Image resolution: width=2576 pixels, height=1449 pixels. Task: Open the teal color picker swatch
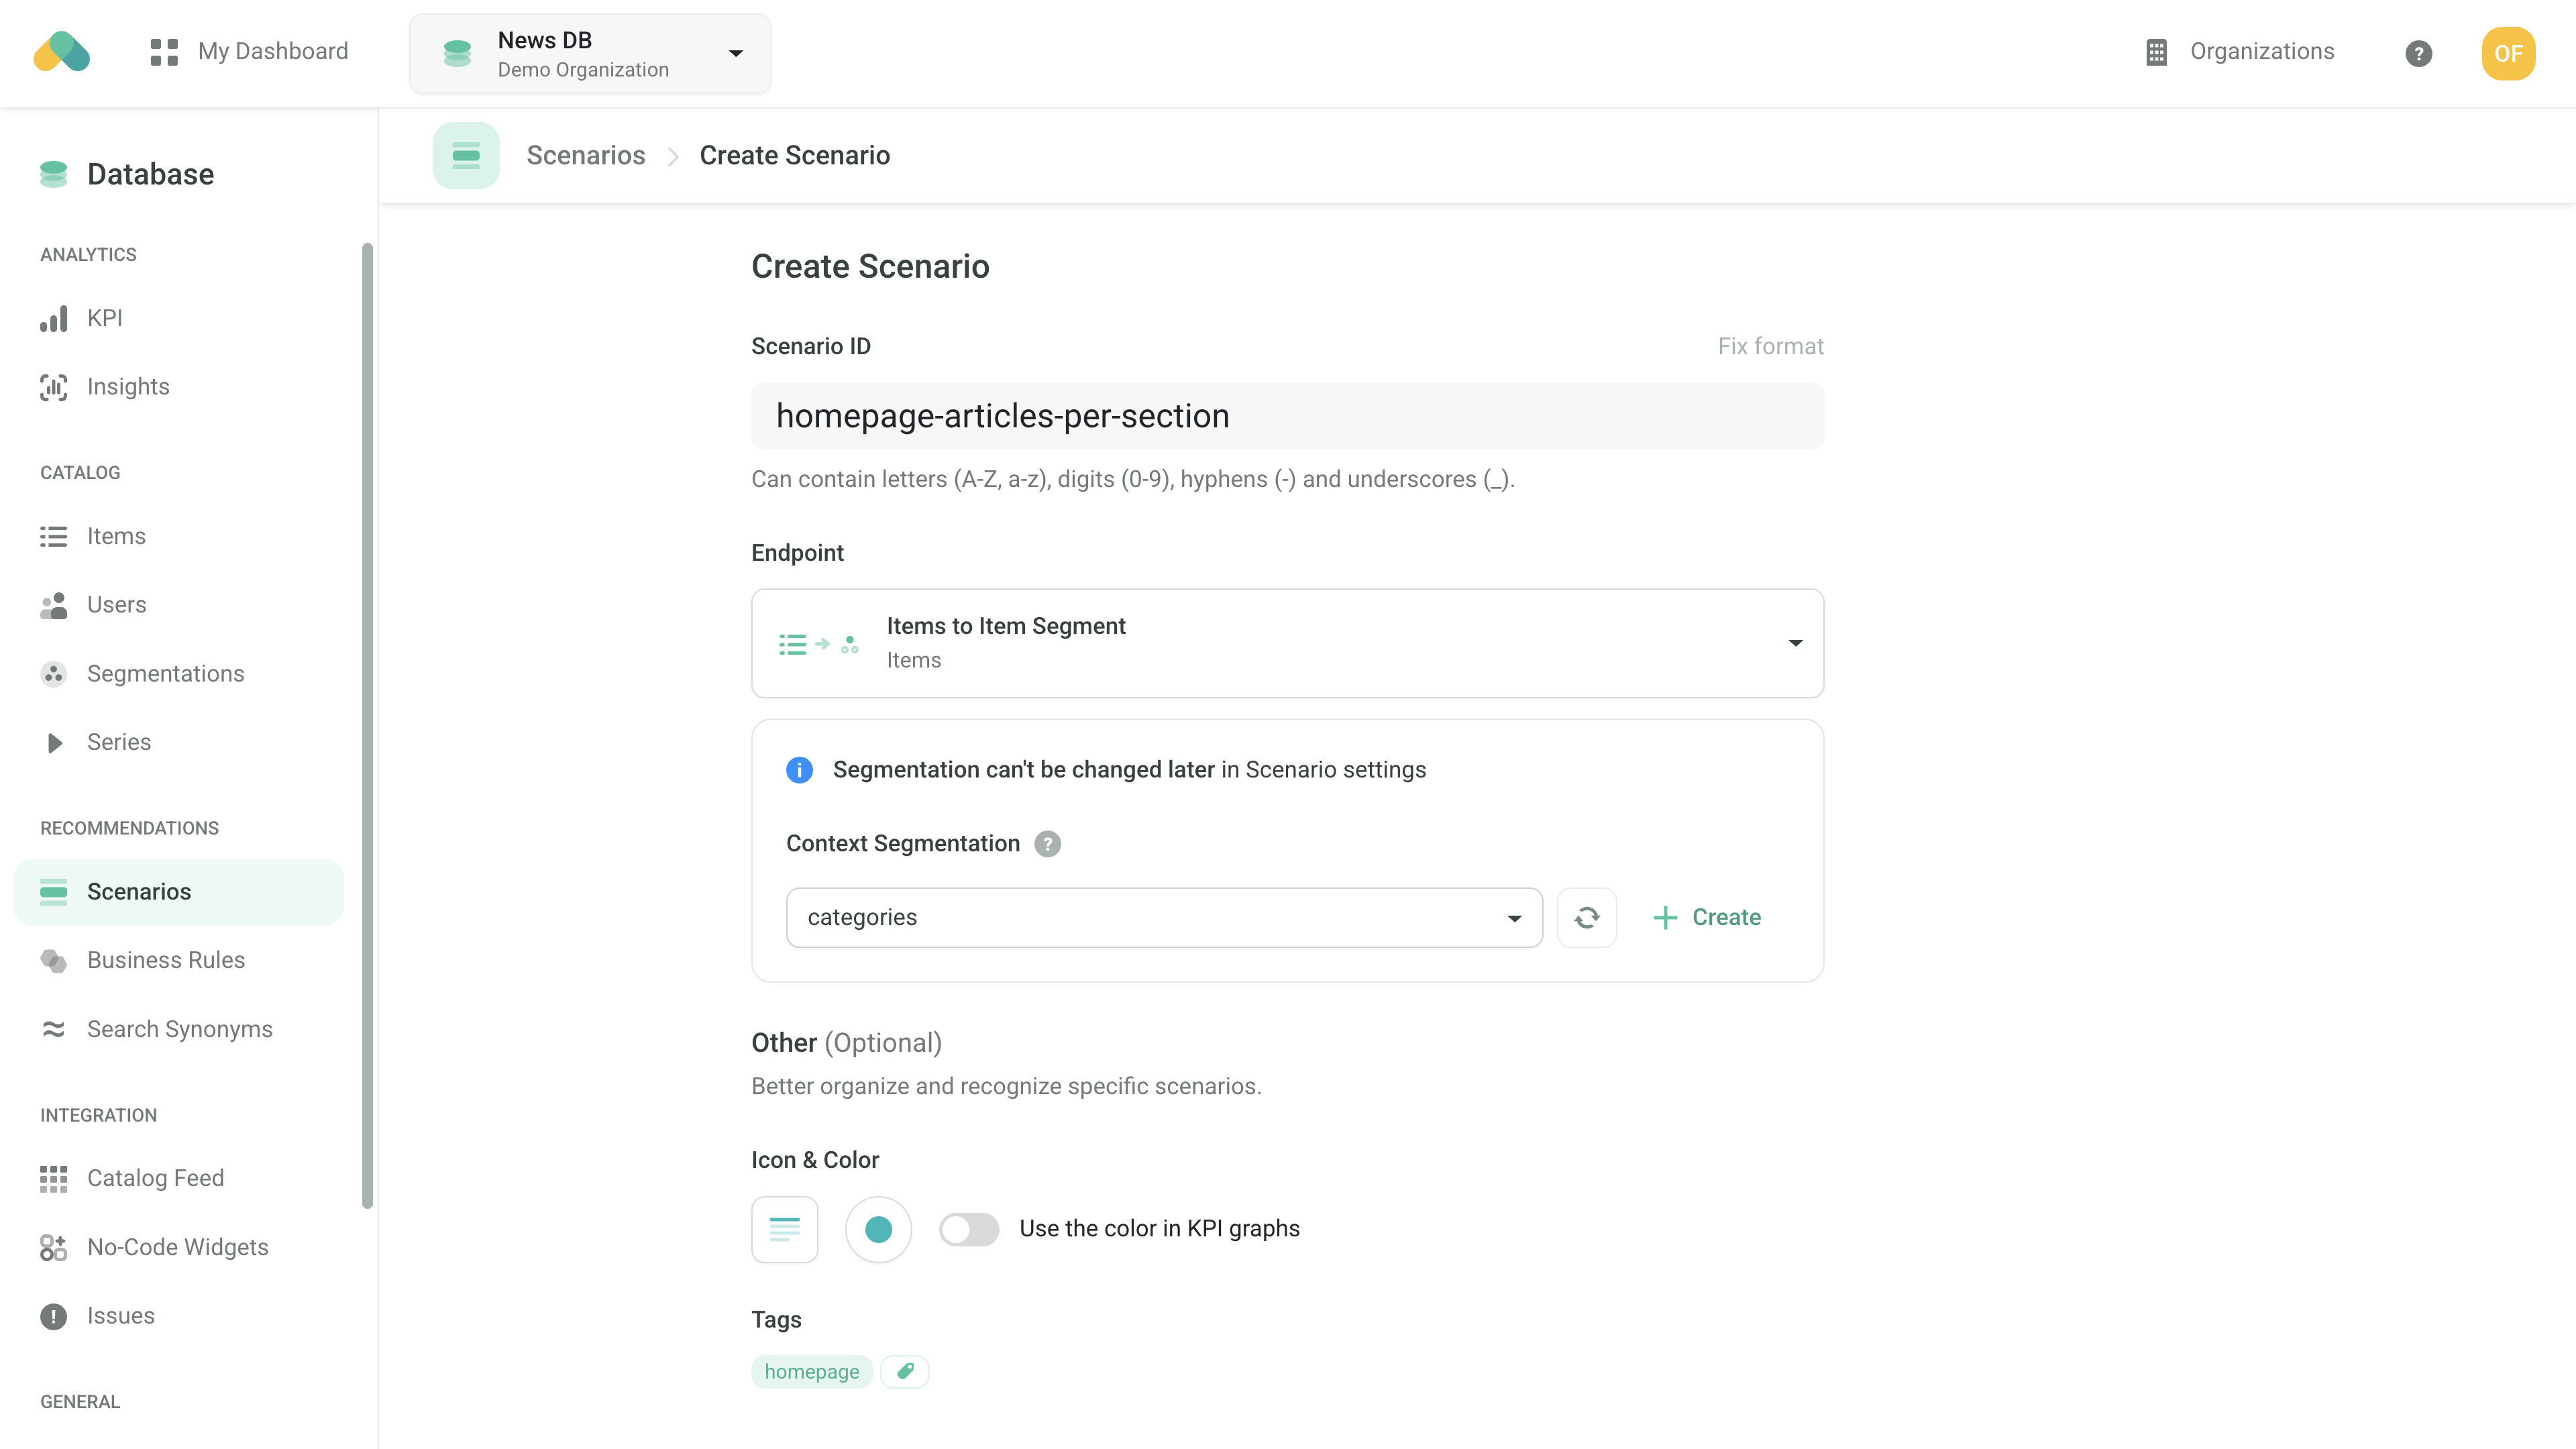(x=878, y=1229)
